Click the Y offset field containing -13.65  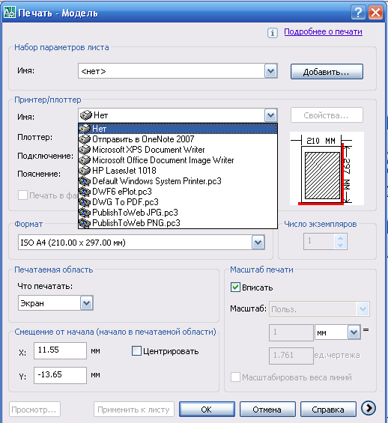60,375
